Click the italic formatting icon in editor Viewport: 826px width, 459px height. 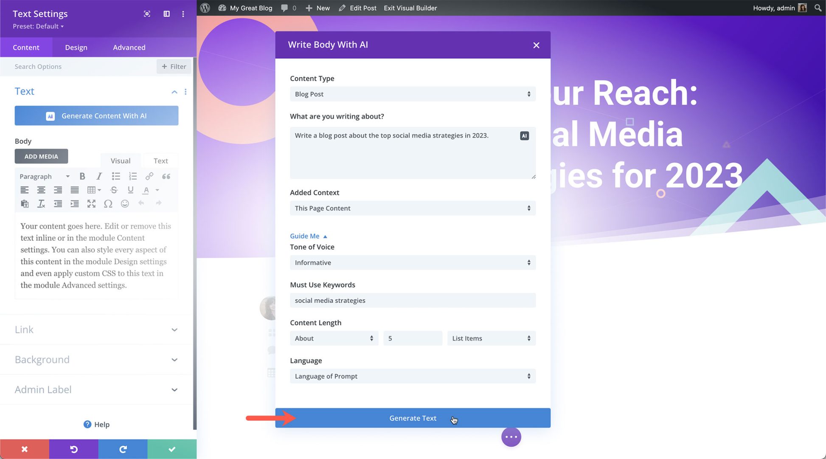click(x=98, y=176)
